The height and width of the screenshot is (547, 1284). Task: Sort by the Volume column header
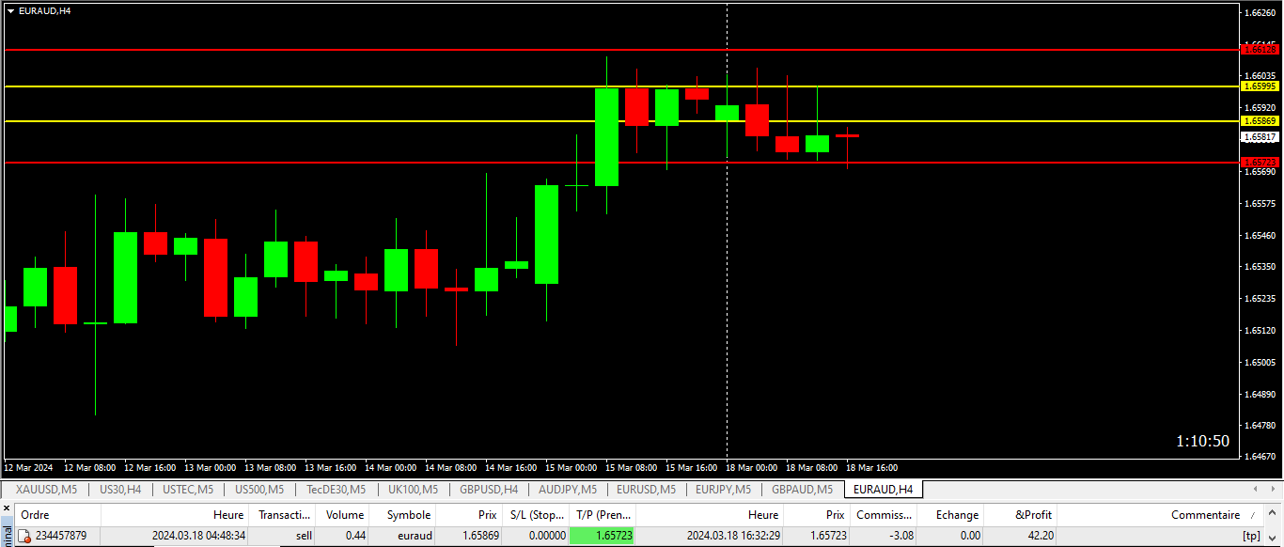342,515
